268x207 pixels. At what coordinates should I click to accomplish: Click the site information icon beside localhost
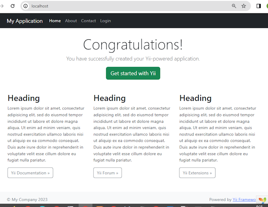coord(25,6)
